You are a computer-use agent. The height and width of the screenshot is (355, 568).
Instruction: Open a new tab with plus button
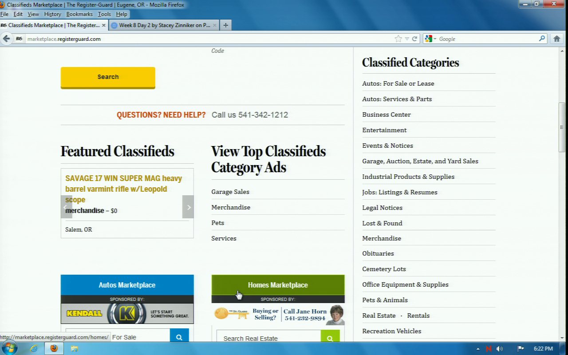[x=225, y=25]
